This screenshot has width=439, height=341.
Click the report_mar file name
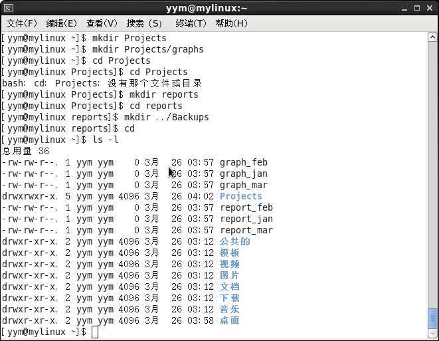(x=246, y=230)
